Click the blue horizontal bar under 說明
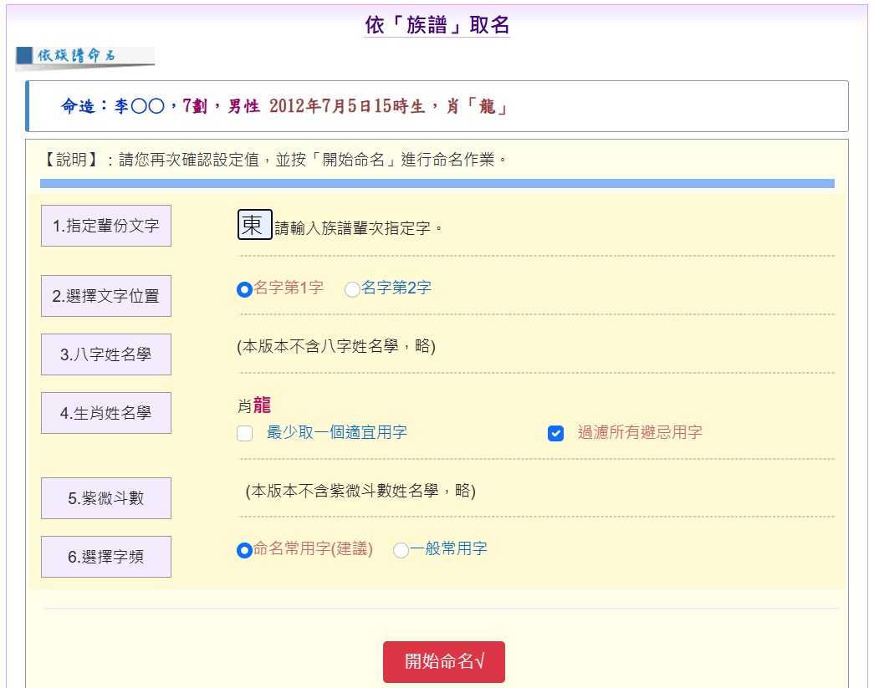Image resolution: width=874 pixels, height=688 pixels. 437,183
